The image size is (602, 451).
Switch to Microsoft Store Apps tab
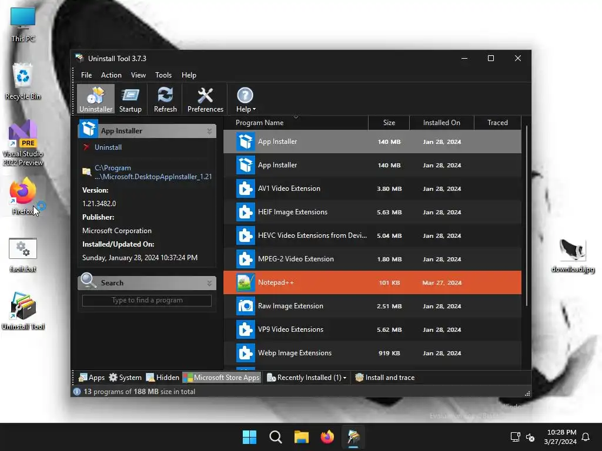click(x=222, y=378)
